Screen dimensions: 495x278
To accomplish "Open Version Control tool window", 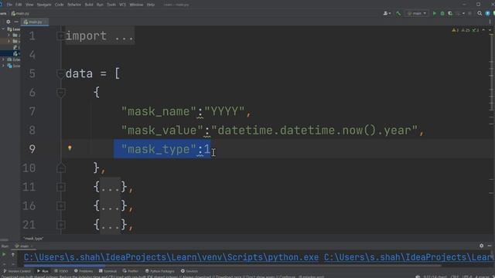I will [17, 271].
